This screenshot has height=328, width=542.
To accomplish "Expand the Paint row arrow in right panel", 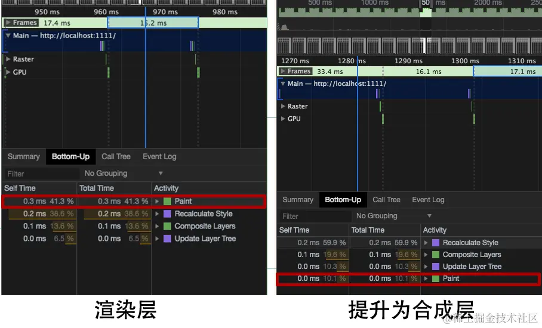I will pyautogui.click(x=426, y=279).
